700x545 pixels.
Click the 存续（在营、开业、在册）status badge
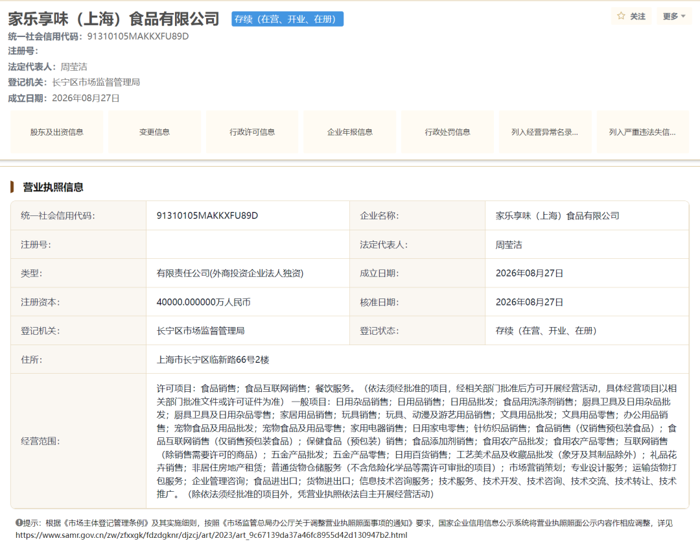point(288,19)
